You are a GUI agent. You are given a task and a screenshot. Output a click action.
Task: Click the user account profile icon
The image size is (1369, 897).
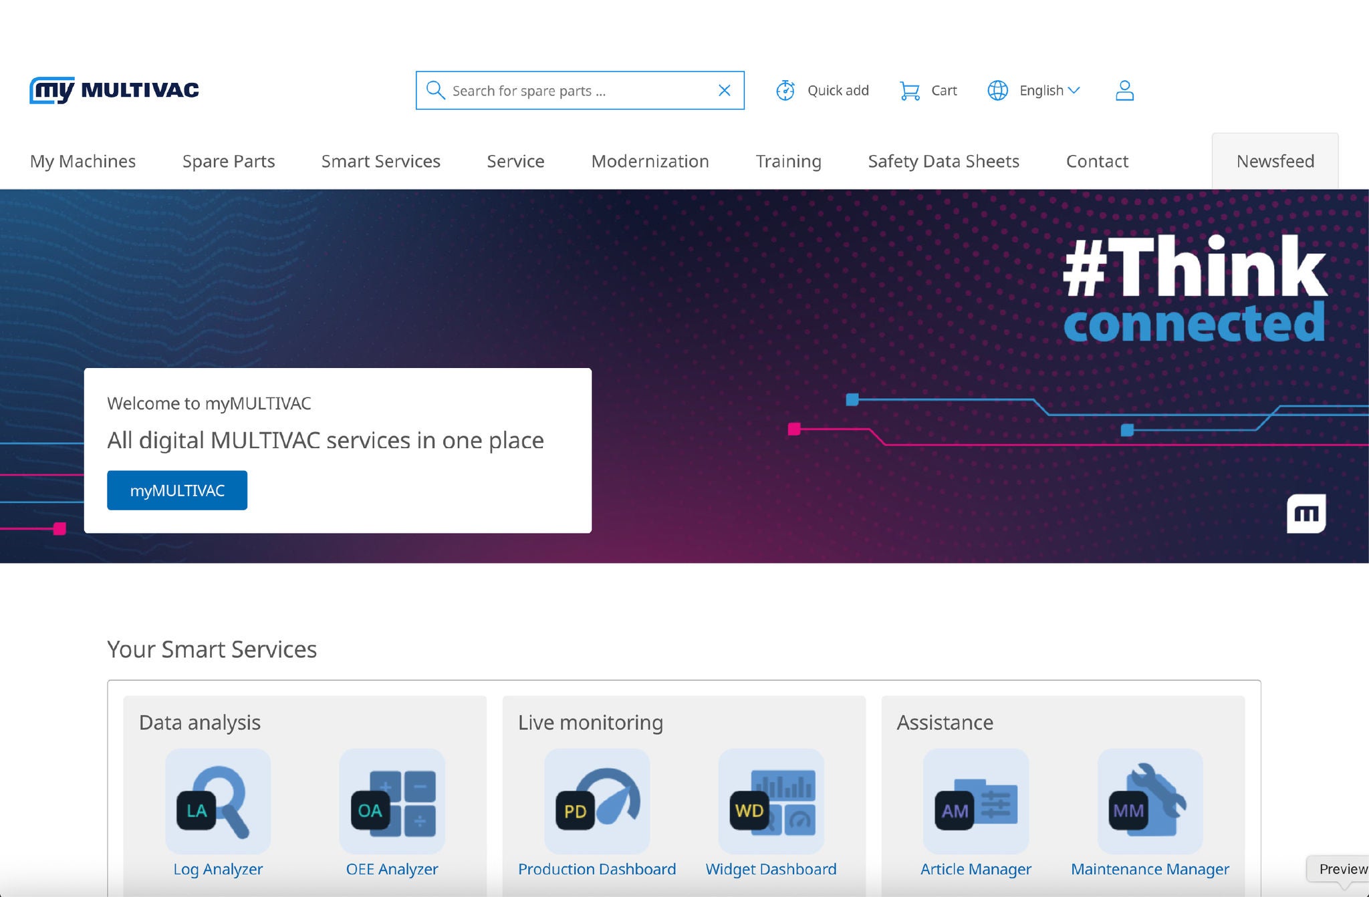click(1124, 90)
